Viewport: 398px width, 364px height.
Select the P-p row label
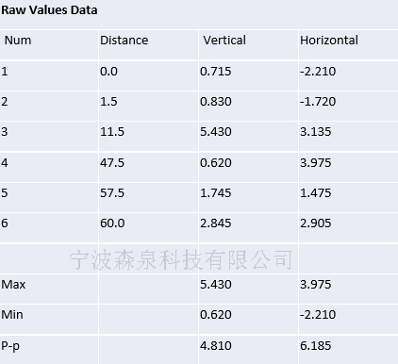pos(10,346)
